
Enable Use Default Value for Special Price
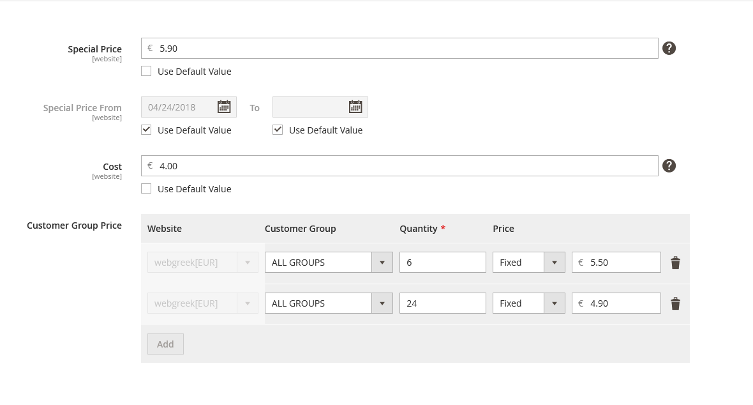[145, 70]
